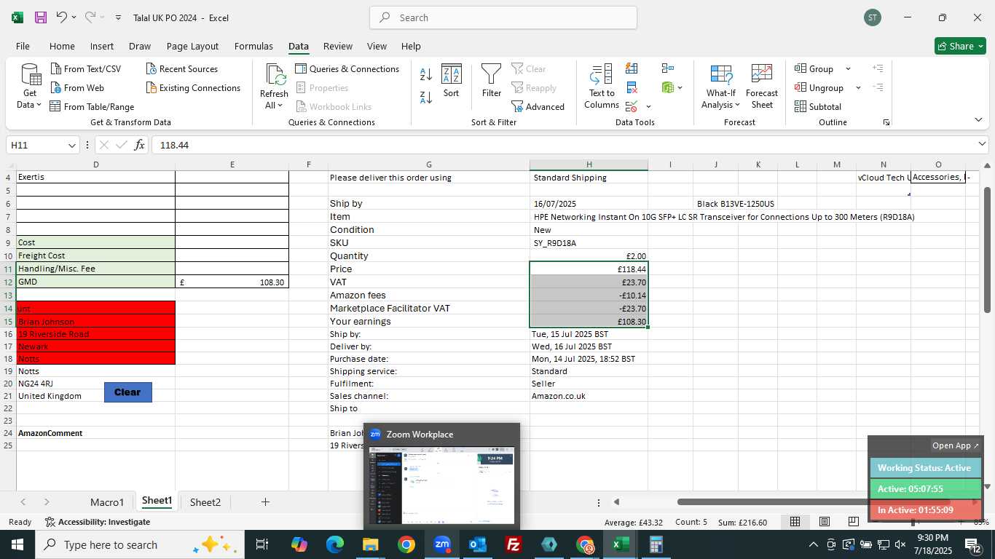
Task: Open Data Validation
Action: [631, 106]
